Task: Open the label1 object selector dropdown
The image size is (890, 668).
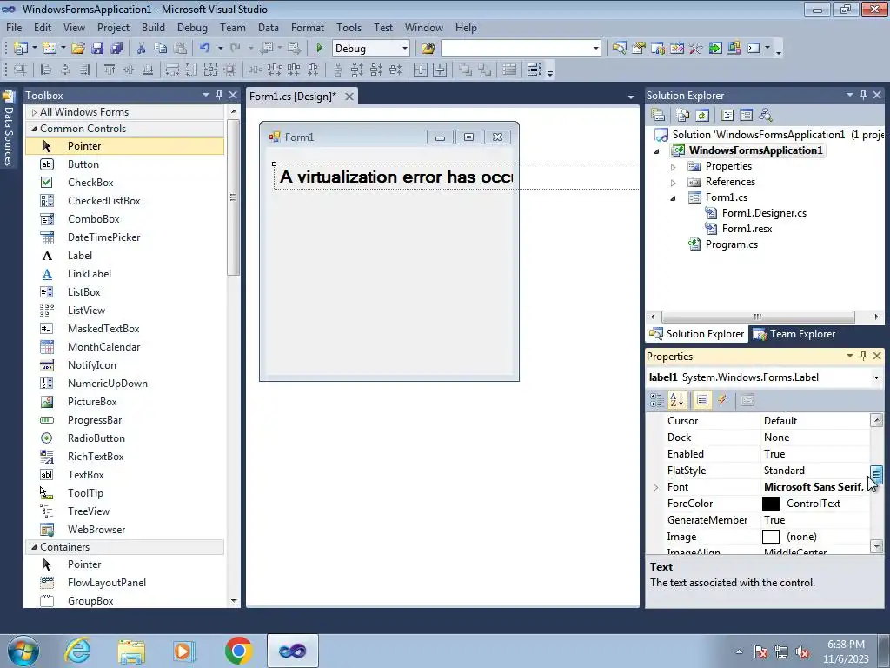Action: (876, 377)
